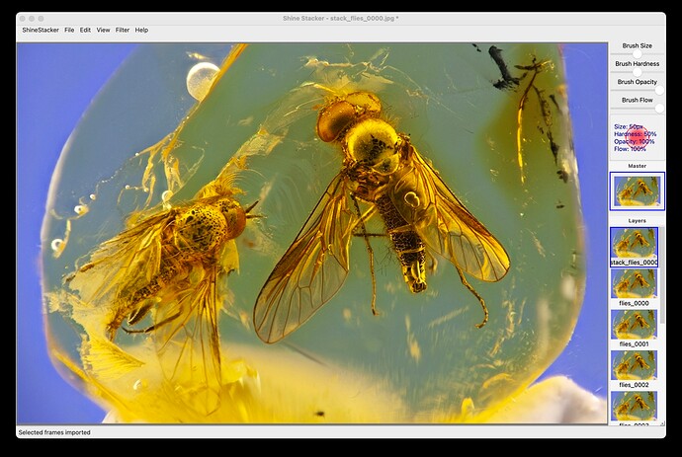
Task: Select the flies_0000 layer thumbnail
Action: click(x=634, y=283)
